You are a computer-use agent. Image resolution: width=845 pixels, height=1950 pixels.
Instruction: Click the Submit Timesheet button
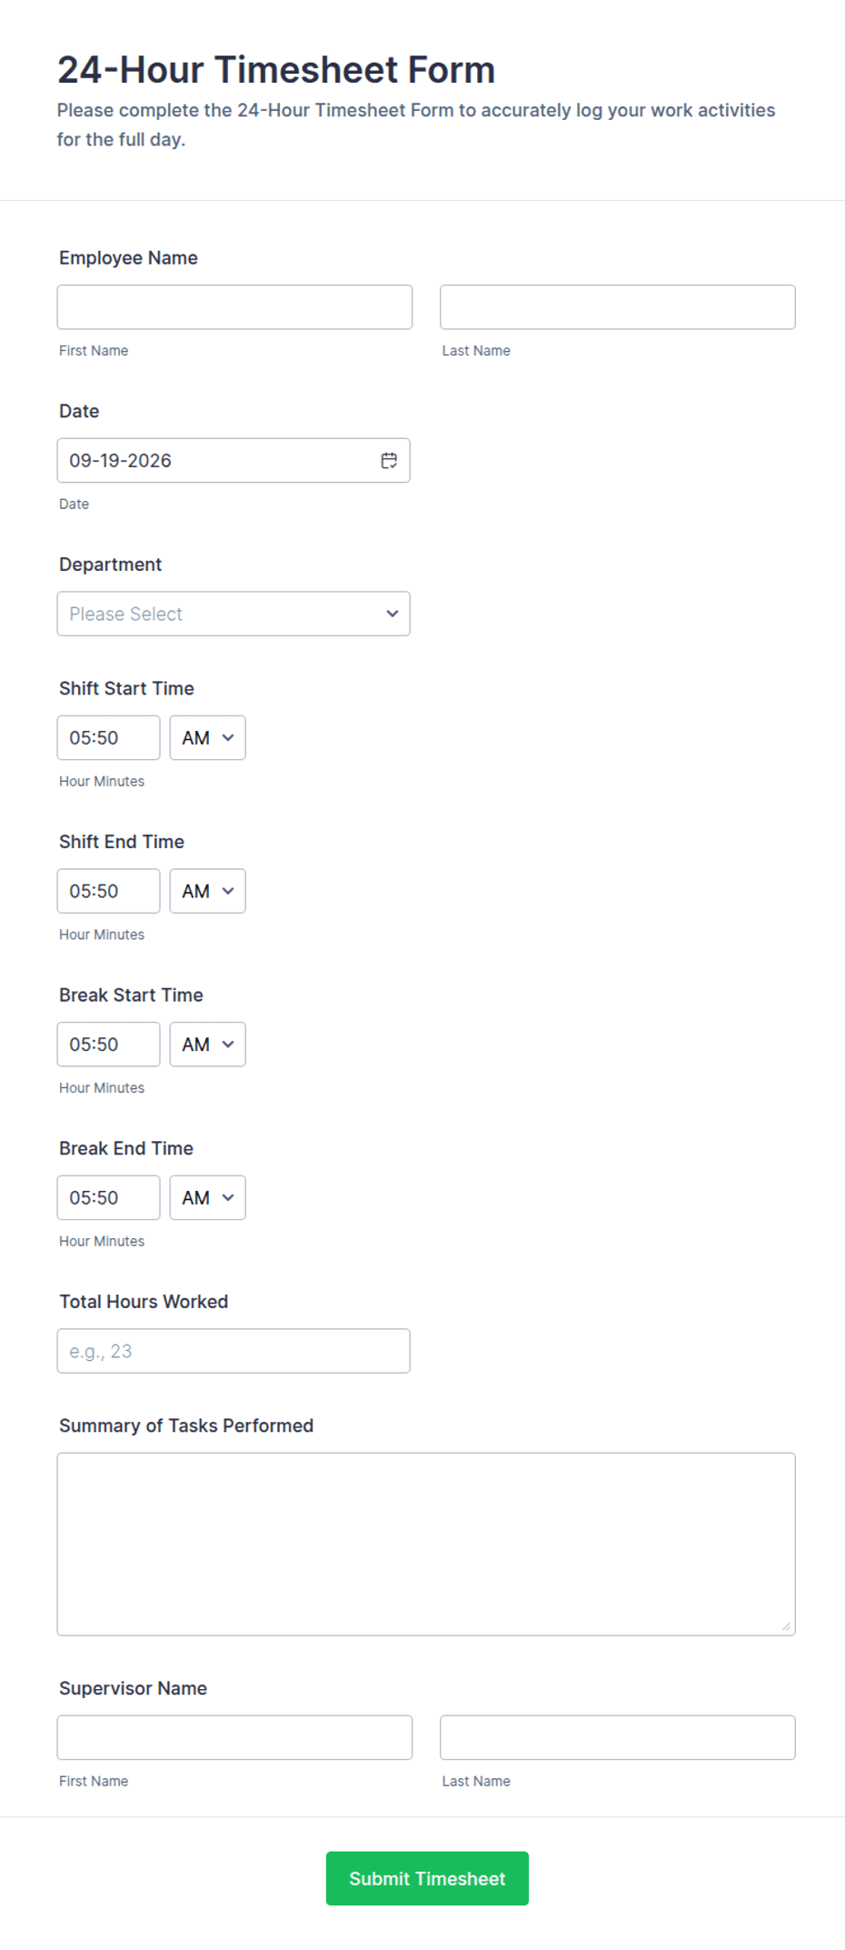point(427,1879)
